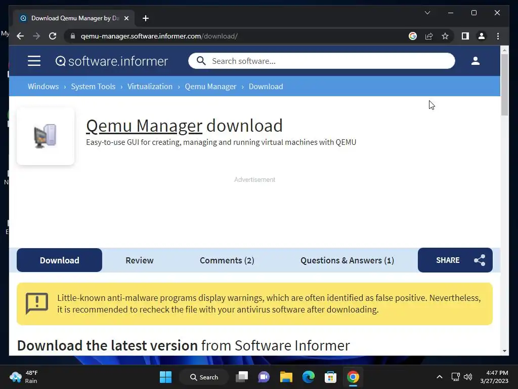The height and width of the screenshot is (389, 518).
Task: Click the scrollbar up arrow
Action: click(504, 50)
